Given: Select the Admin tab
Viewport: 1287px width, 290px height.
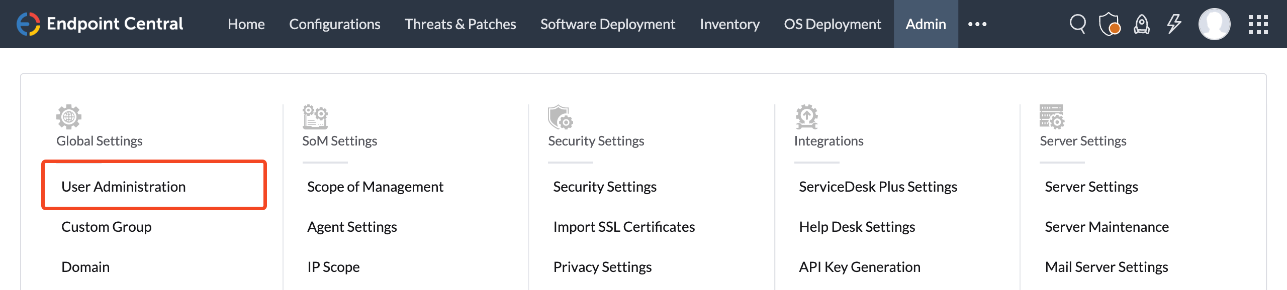Looking at the screenshot, I should (926, 24).
